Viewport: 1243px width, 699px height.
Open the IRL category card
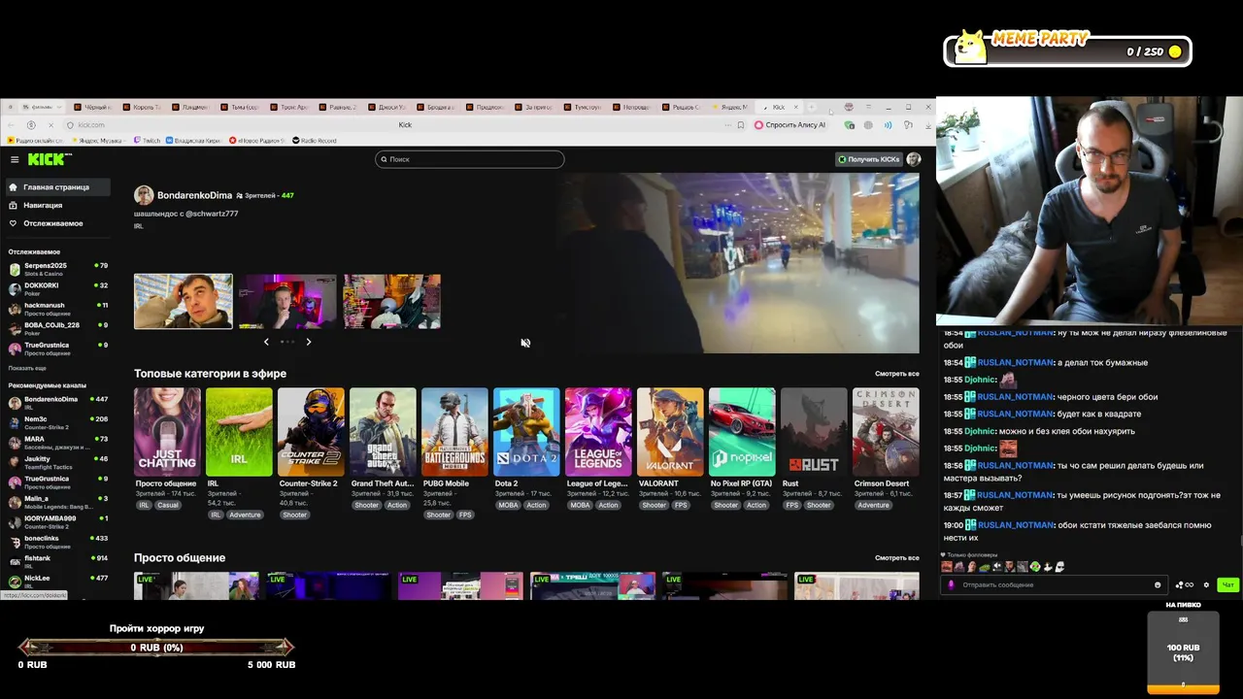[x=239, y=432]
